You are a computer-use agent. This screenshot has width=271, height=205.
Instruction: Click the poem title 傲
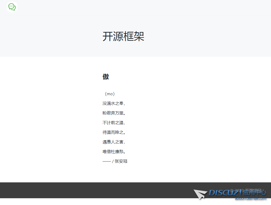[106, 77]
